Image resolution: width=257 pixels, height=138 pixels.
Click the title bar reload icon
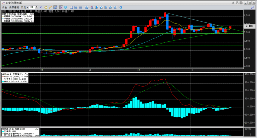pyautogui.click(x=237, y=2)
